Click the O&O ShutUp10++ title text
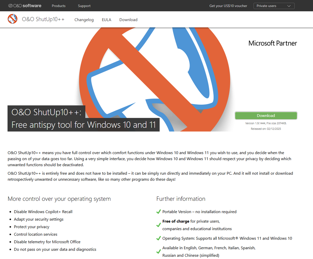 (x=43, y=19)
